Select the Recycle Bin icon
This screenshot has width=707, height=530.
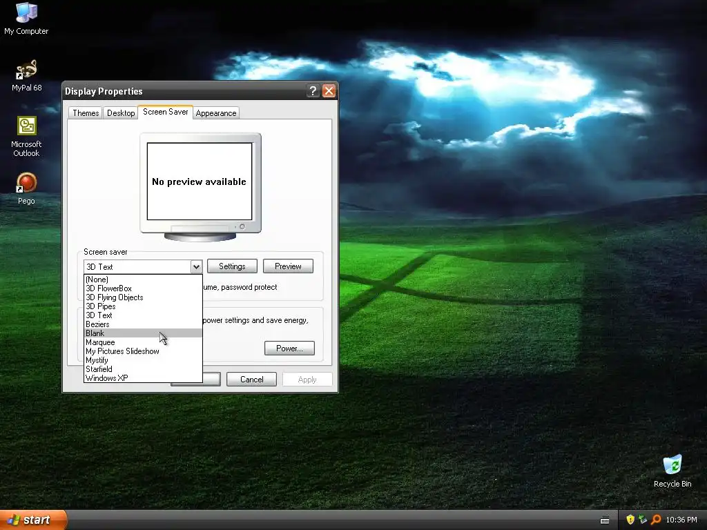pyautogui.click(x=672, y=471)
